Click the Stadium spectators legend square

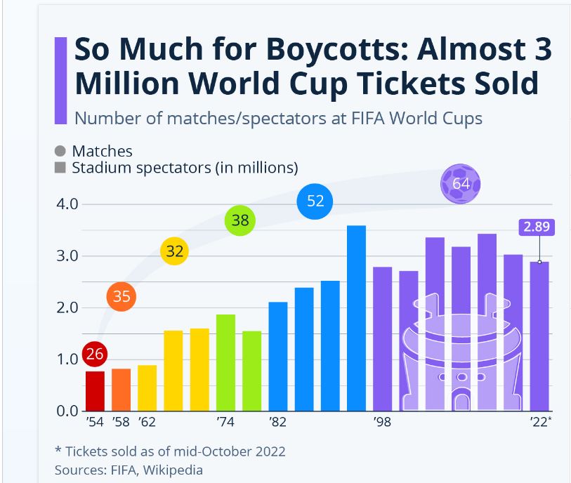click(60, 168)
